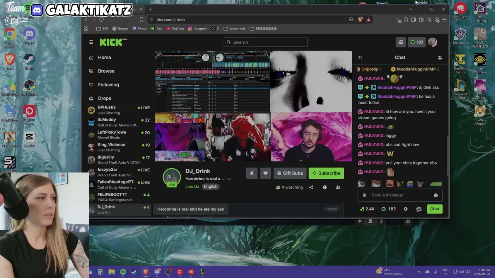Click the Kick search field

coord(265,42)
